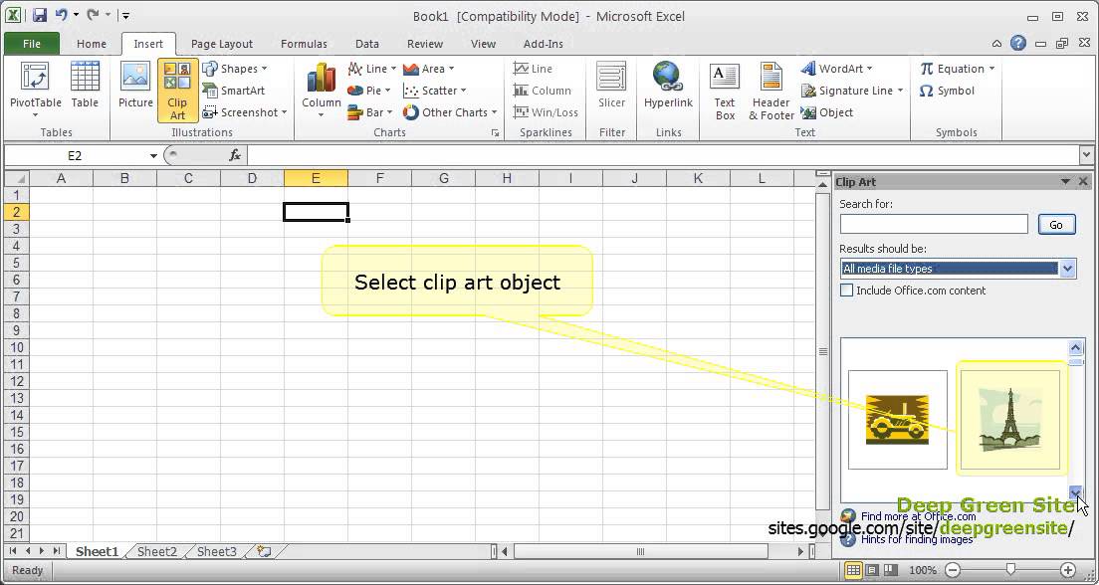Viewport: 1099px width, 585px height.
Task: Open the Sheet2 tab
Action: 155,550
